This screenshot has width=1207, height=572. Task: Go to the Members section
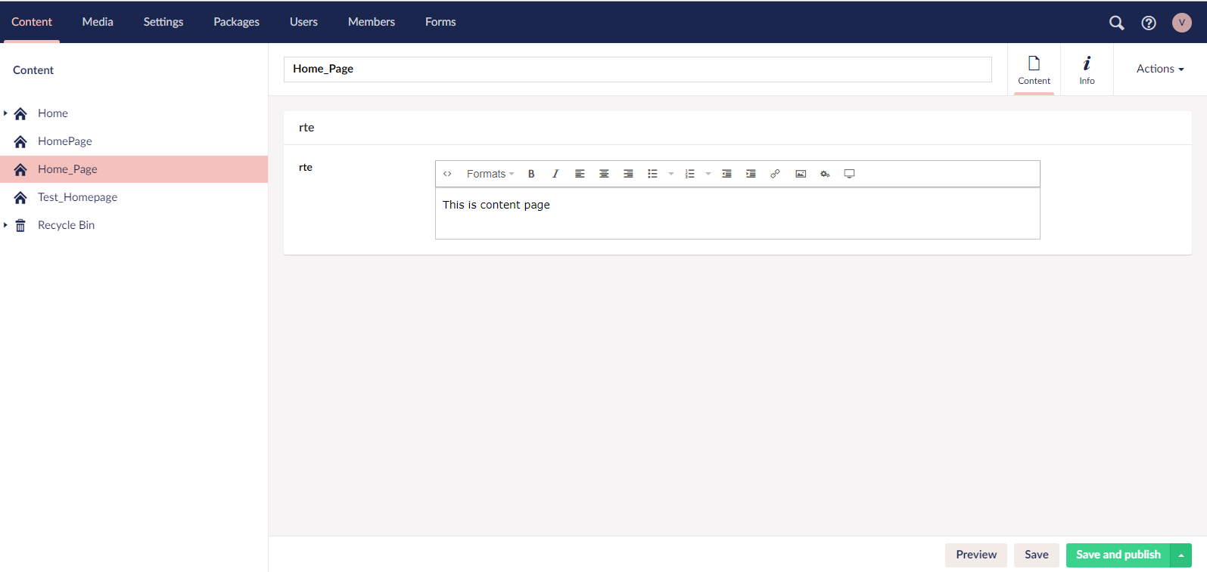[372, 22]
